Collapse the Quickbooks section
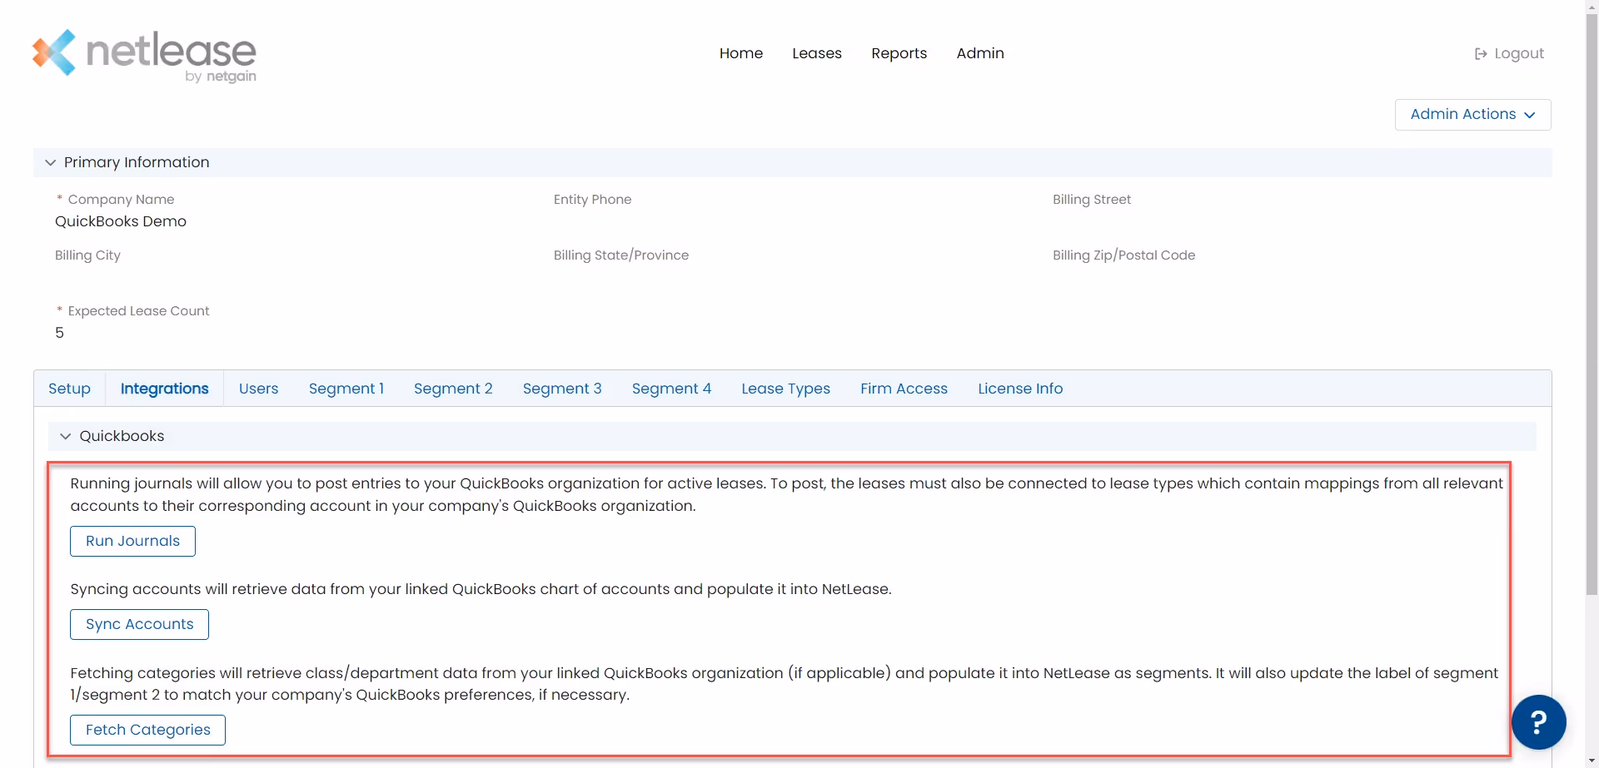This screenshot has height=768, width=1599. tap(65, 435)
